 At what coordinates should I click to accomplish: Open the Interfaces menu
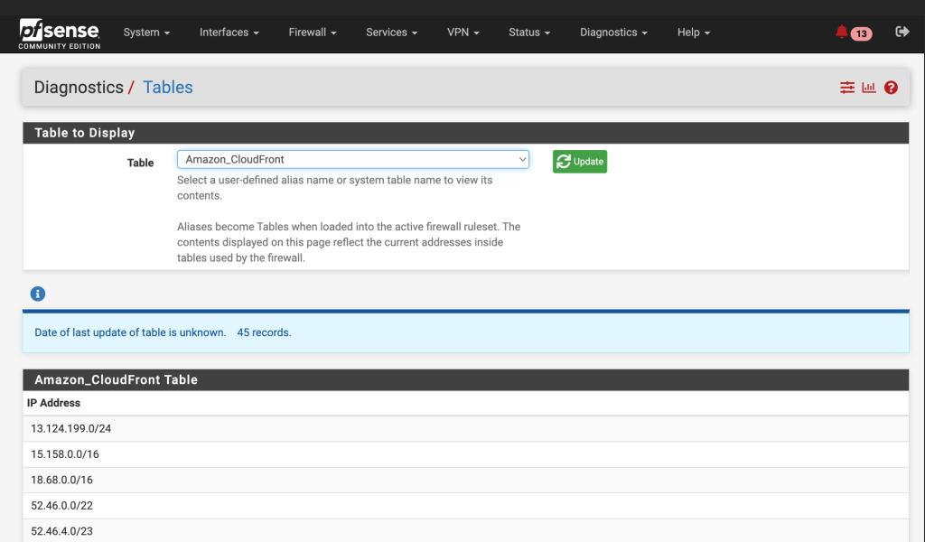pos(229,33)
